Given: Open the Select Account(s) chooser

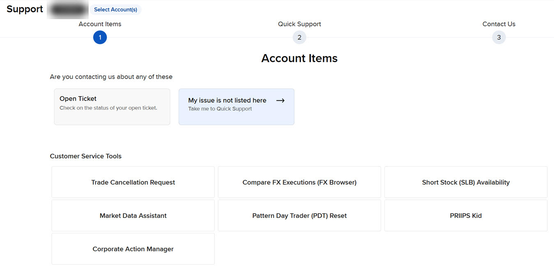Looking at the screenshot, I should 115,9.
